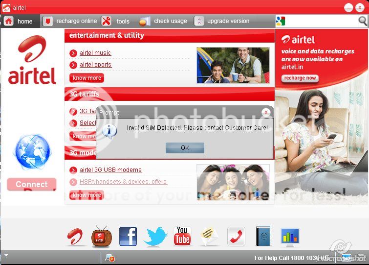Click the upgrade version arrows icon
The height and width of the screenshot is (265, 369).
(199, 21)
